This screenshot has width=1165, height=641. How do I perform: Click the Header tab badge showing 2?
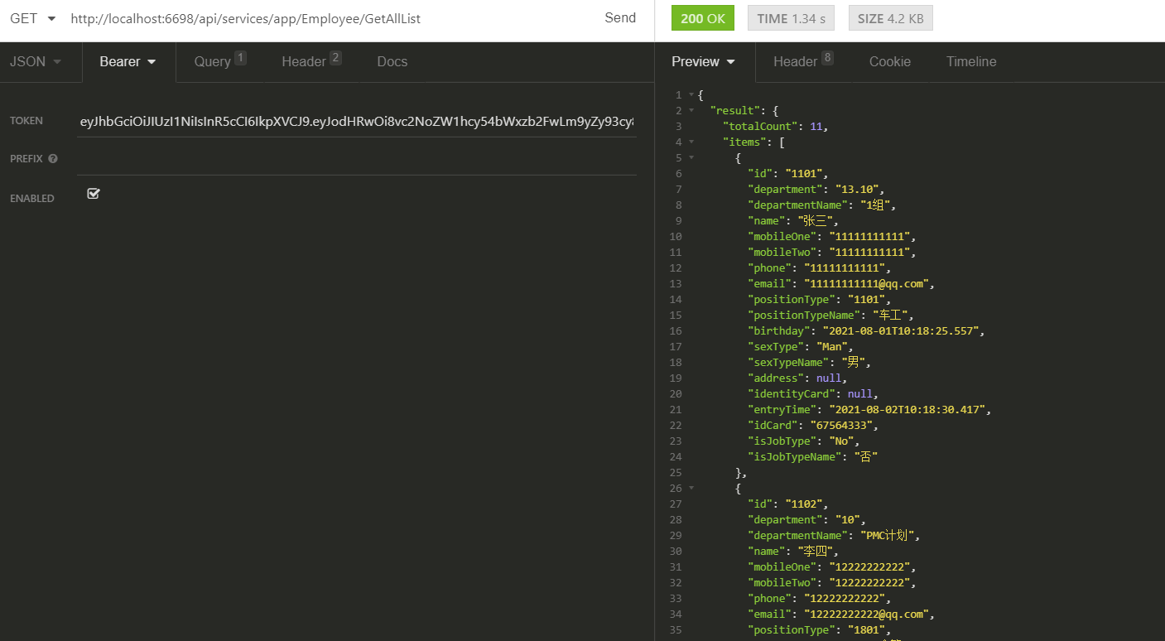click(x=334, y=56)
